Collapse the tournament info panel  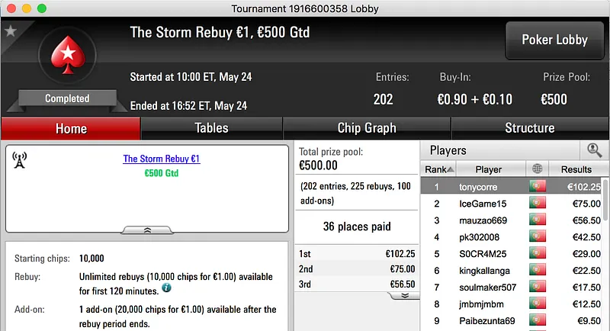[x=147, y=229]
